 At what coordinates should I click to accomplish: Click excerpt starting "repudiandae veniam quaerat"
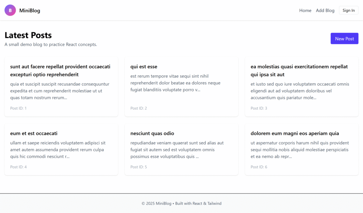point(177,150)
